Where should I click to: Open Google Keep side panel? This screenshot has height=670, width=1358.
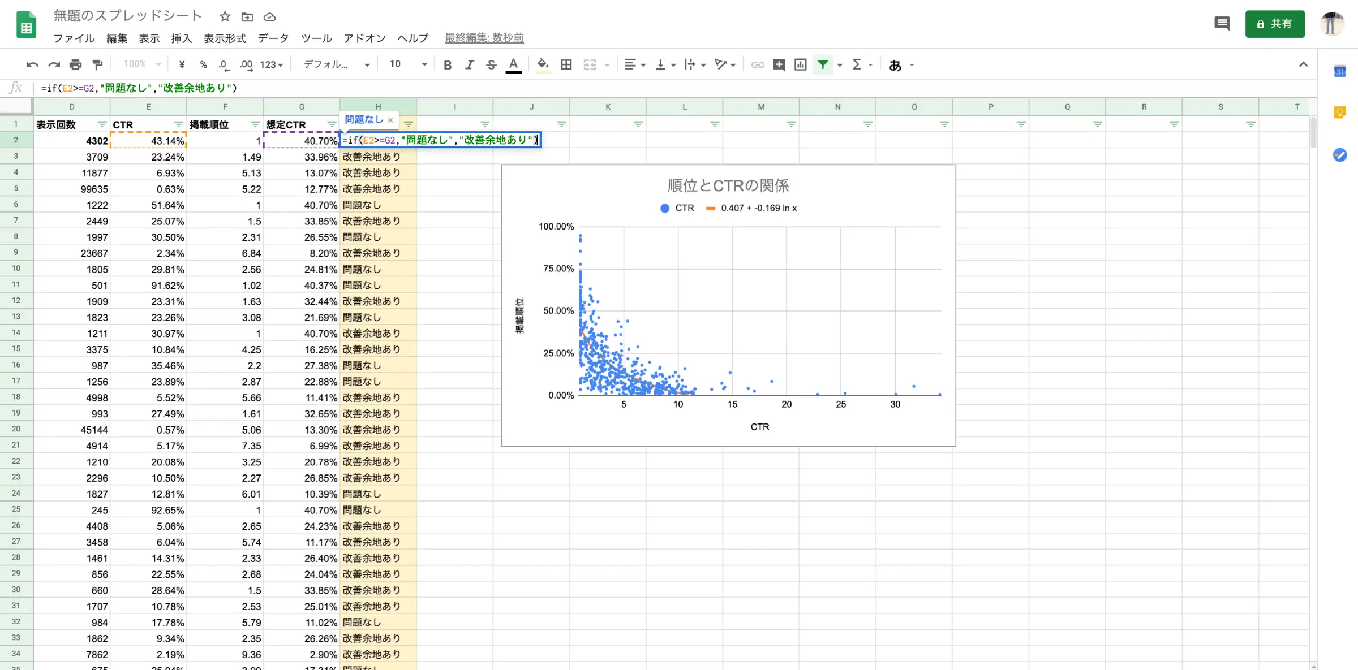point(1339,113)
